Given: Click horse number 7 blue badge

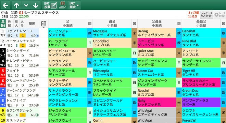Looking at the screenshot, I should (x=3, y=92).
